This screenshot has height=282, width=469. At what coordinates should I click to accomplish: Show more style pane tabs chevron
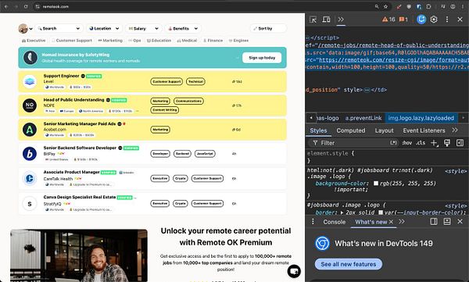[x=455, y=130]
